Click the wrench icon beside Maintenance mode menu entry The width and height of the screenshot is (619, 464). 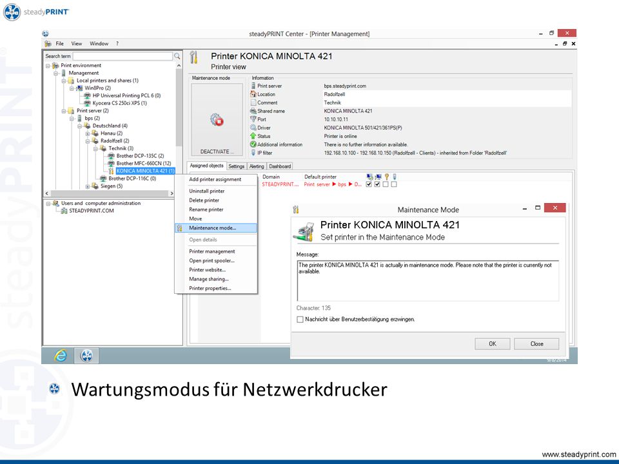click(180, 227)
